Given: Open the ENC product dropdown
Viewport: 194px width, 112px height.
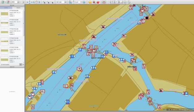Looking at the screenshot, I should click(x=15, y=2).
